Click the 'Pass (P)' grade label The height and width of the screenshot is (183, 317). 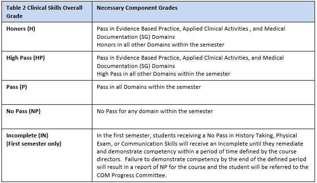tap(17, 87)
